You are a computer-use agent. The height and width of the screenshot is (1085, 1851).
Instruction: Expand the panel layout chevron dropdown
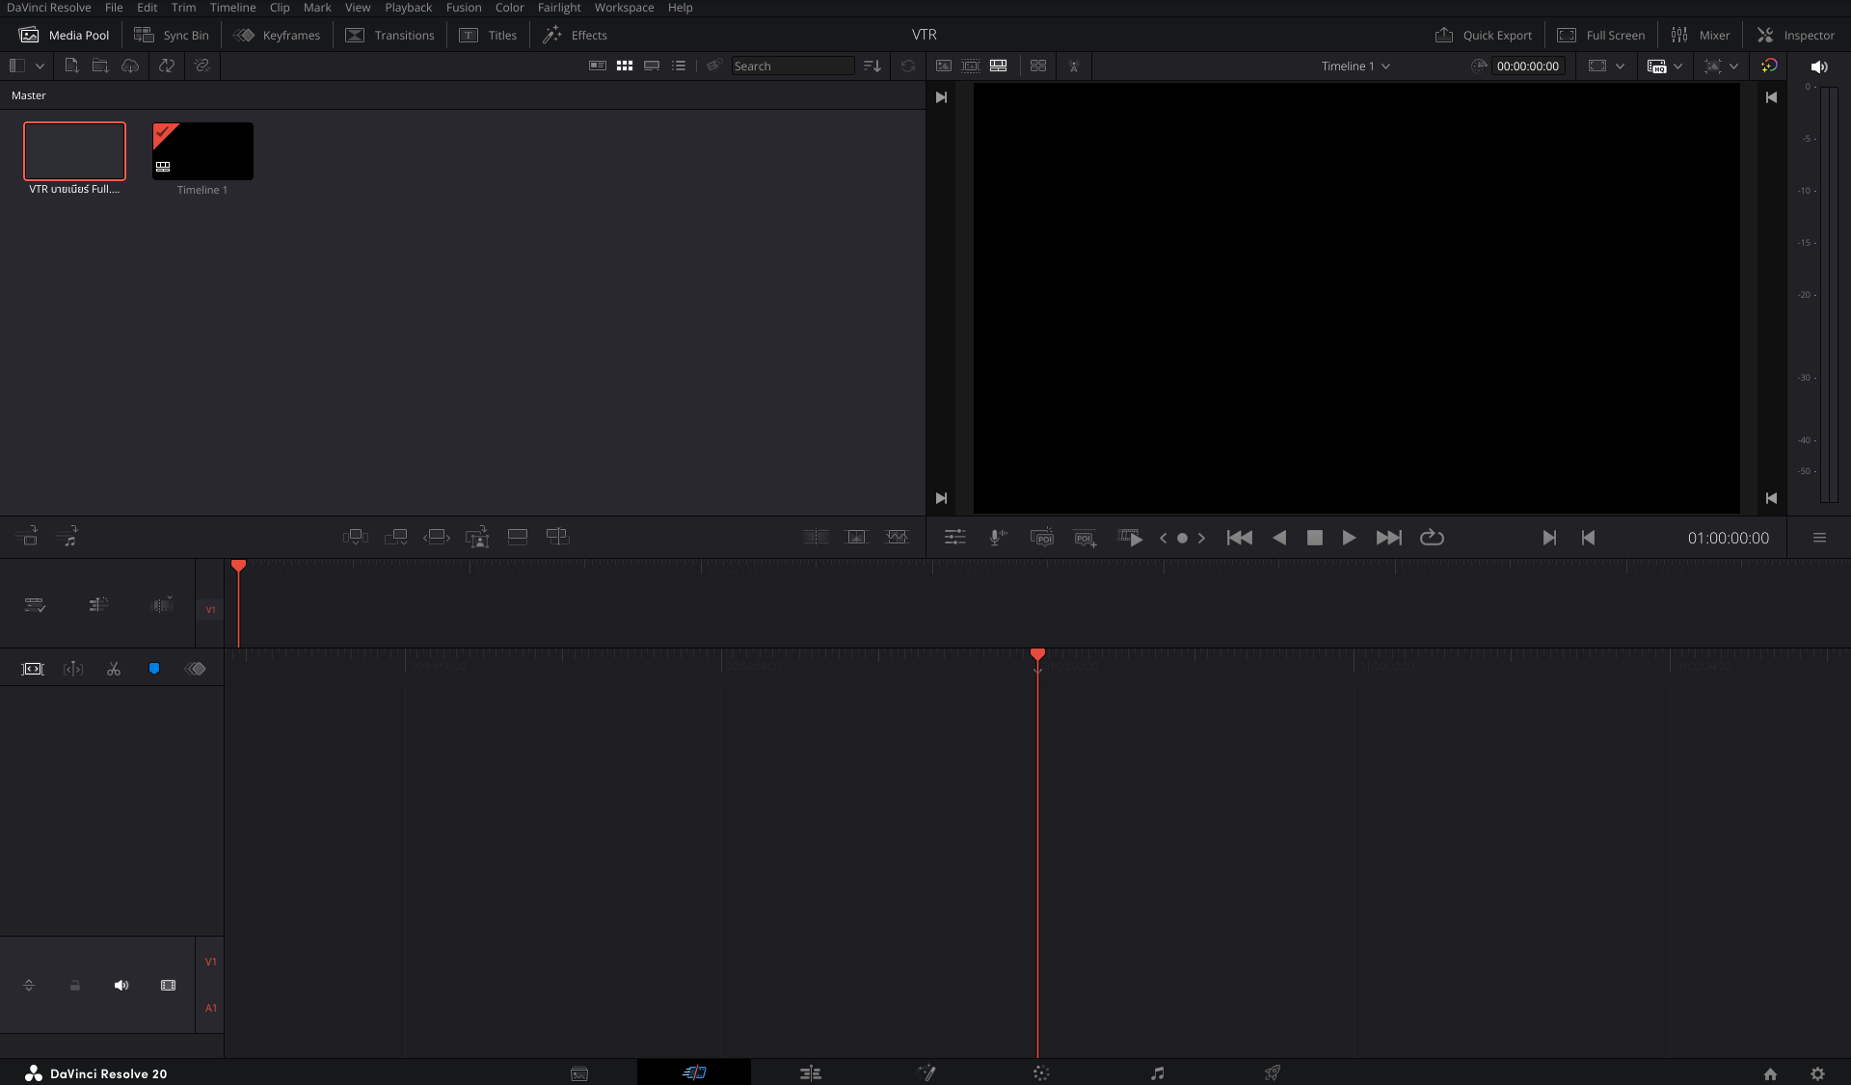tap(40, 66)
